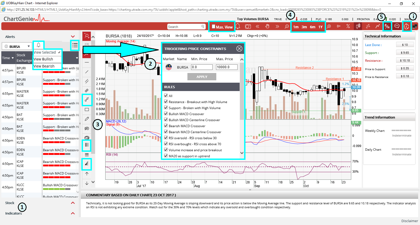Select the rectangle drawing tool

tap(87, 110)
